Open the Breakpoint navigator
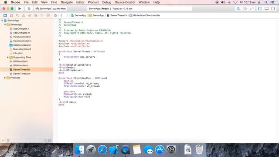The height and width of the screenshot is (157, 279). coord(42,16)
